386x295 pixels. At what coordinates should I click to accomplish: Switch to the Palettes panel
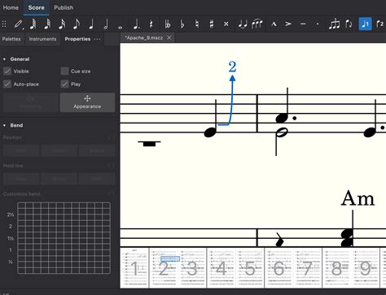(x=11, y=39)
